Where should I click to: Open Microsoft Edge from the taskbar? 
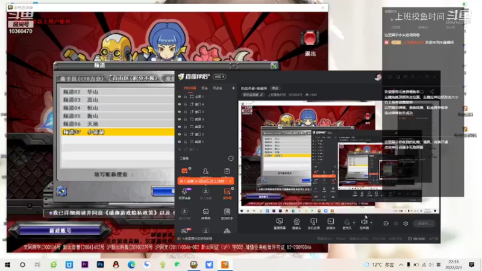(131, 264)
